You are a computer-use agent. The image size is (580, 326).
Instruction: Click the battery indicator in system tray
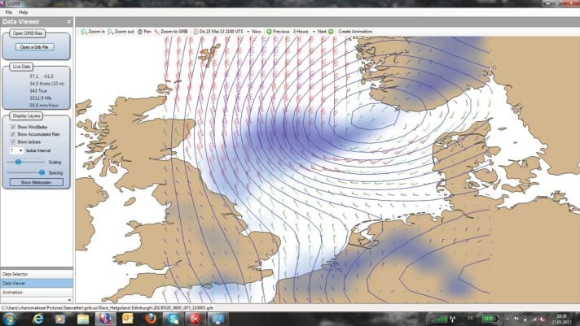click(490, 318)
